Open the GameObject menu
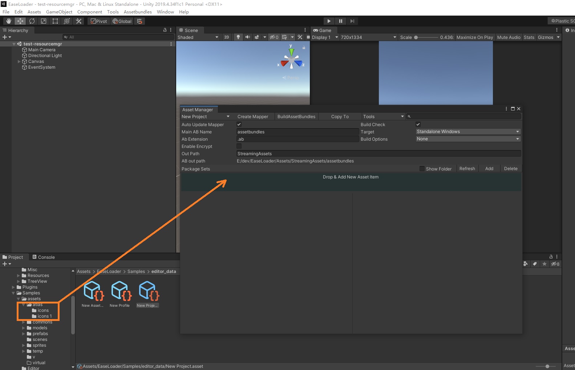Image resolution: width=575 pixels, height=370 pixels. [59, 12]
